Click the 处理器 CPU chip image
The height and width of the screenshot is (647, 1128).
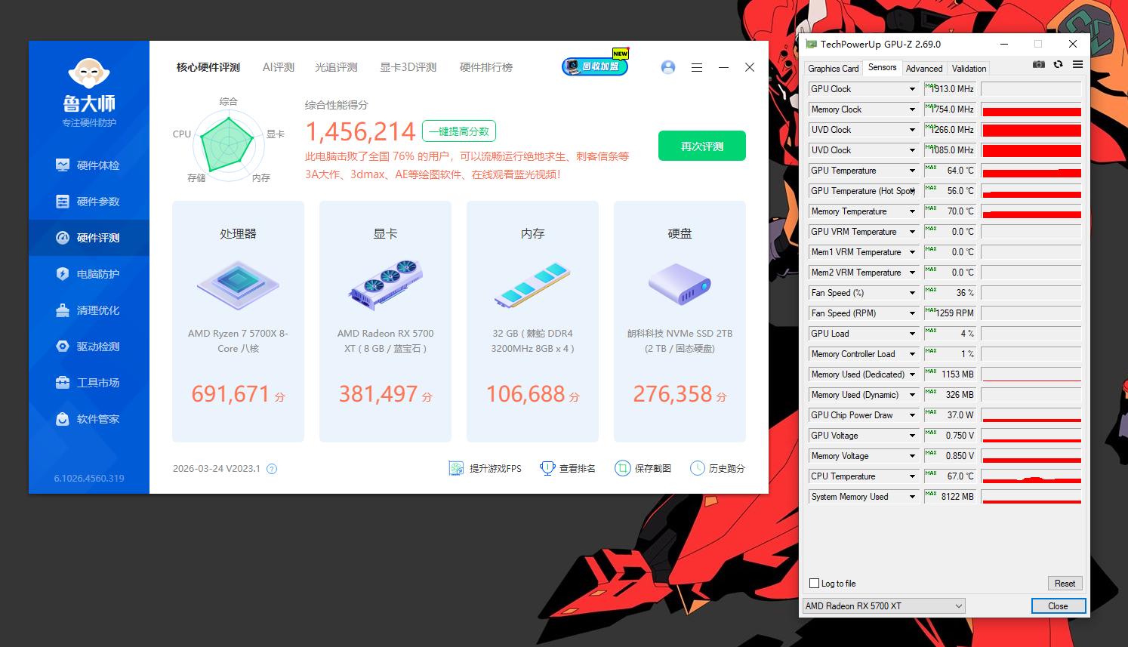[238, 285]
